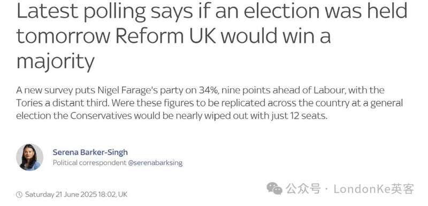The height and width of the screenshot is (206, 428).
Task: Click the WeChat logo in the watermark
Action: coord(274,189)
